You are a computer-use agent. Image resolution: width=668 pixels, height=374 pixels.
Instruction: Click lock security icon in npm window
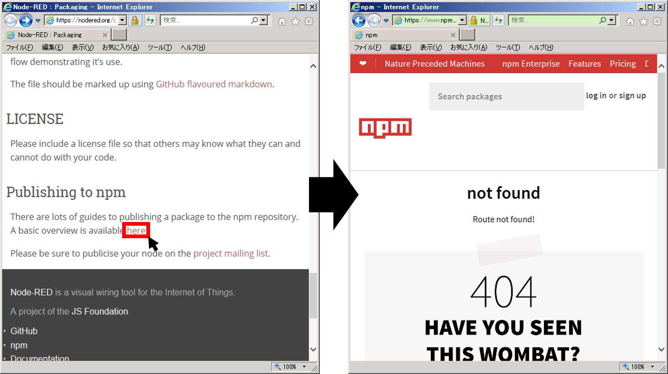pyautogui.click(x=474, y=20)
